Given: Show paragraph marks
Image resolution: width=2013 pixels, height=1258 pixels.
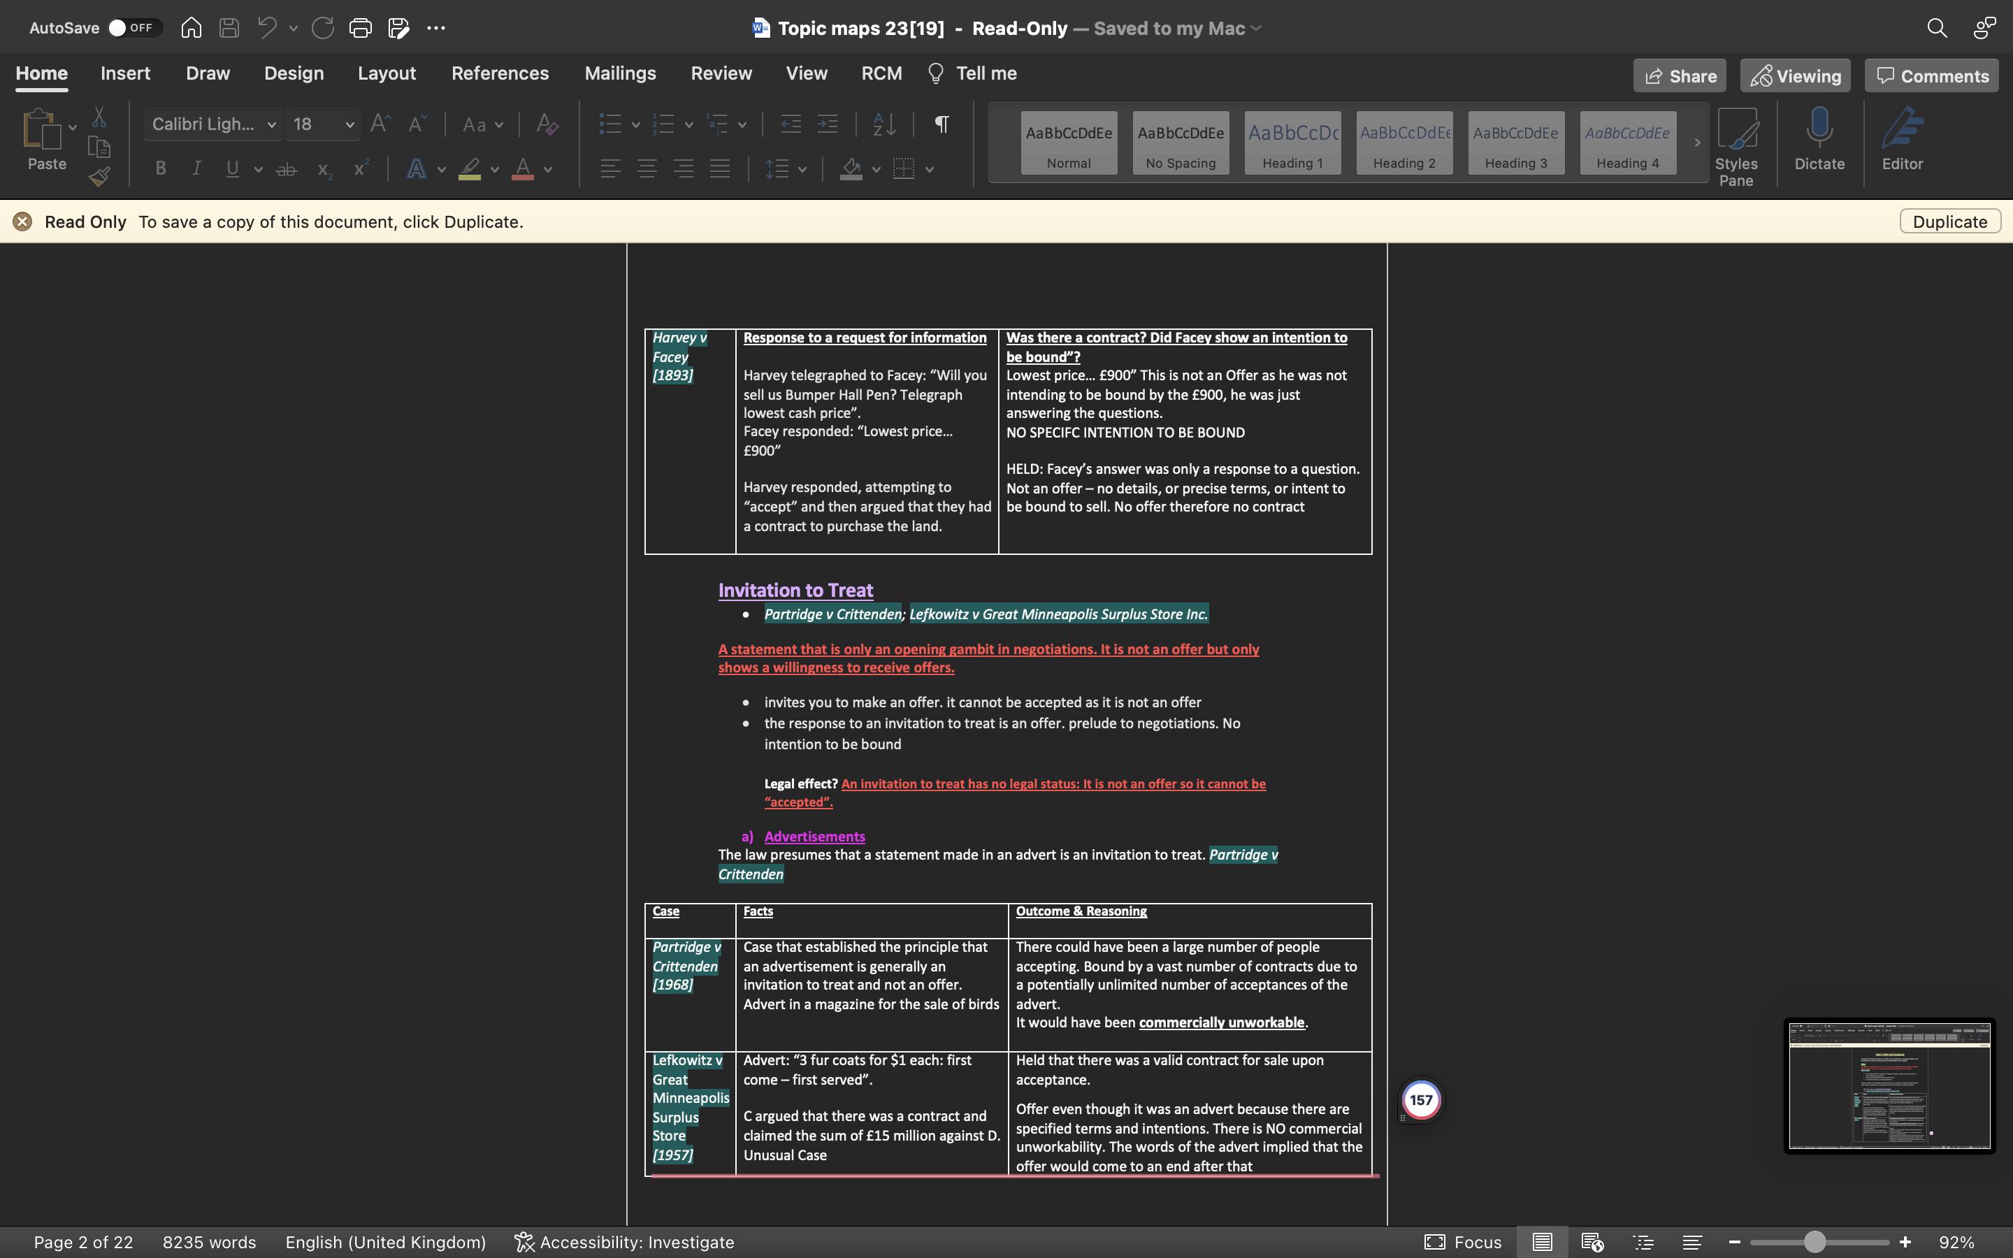Looking at the screenshot, I should pyautogui.click(x=941, y=124).
